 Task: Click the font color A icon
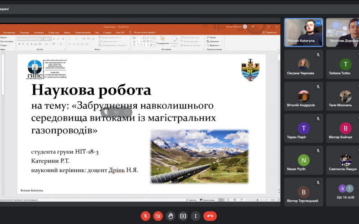pos(61,44)
